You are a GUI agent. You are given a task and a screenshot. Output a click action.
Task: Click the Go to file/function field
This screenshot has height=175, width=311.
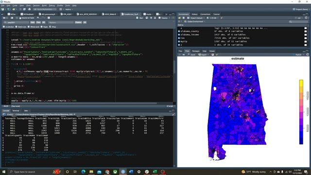45,9
